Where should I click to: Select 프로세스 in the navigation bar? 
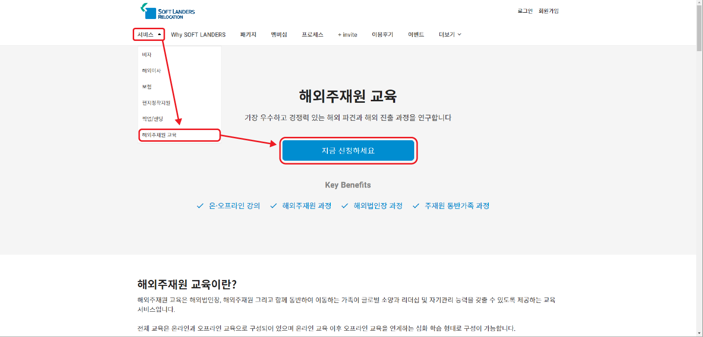click(x=312, y=35)
